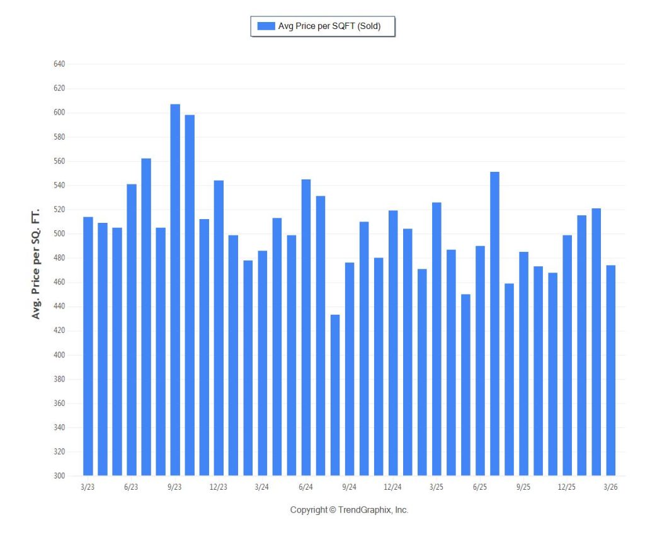This screenshot has width=645, height=537.
Task: Click the 6/24 x-axis label
Action: tap(305, 487)
